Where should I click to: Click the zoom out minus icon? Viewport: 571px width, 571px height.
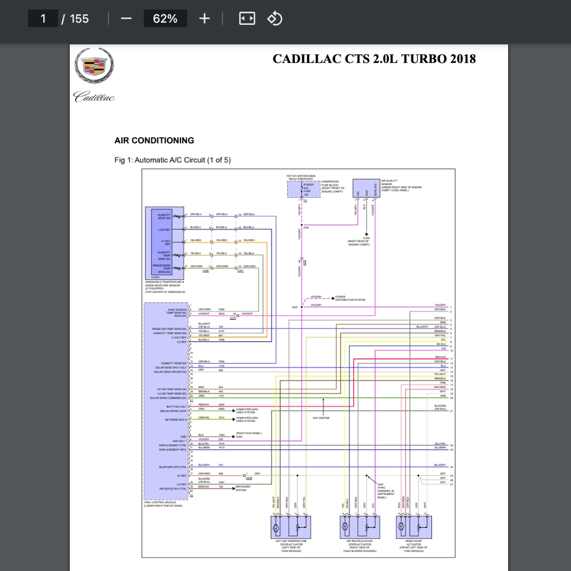point(126,18)
